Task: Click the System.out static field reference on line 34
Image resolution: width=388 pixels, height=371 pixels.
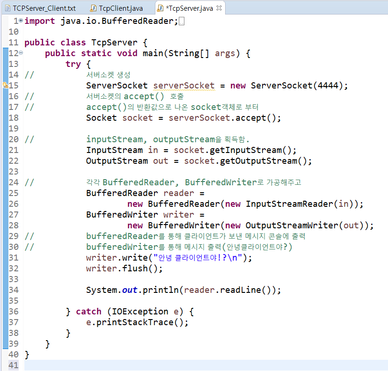Action: pyautogui.click(x=130, y=290)
